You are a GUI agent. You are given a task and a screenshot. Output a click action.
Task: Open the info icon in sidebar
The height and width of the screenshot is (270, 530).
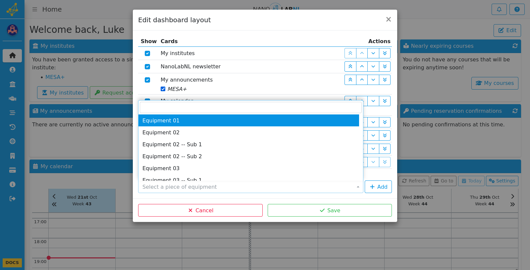(x=12, y=184)
